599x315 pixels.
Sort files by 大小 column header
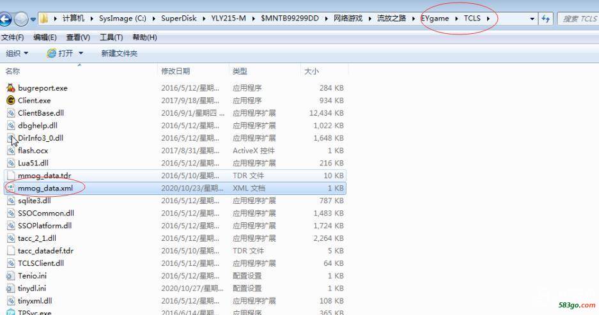[311, 71]
